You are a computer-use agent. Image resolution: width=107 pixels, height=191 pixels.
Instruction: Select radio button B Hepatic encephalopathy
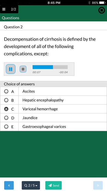(6, 100)
